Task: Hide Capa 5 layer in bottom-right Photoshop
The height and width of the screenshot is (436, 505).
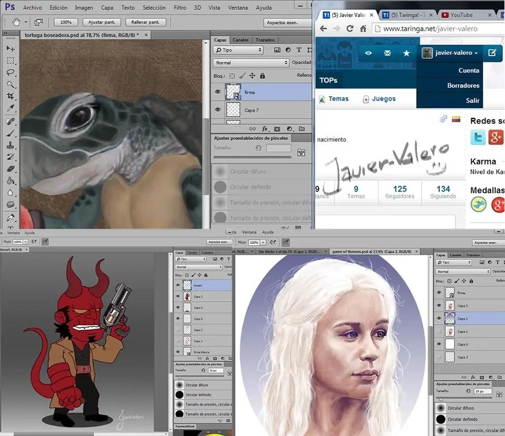Action: point(439,305)
